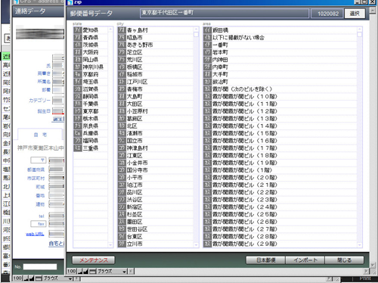Click kana index icon beside 国立市
Image resolution: width=378 pixels, height=283 pixels.
(x=122, y=141)
